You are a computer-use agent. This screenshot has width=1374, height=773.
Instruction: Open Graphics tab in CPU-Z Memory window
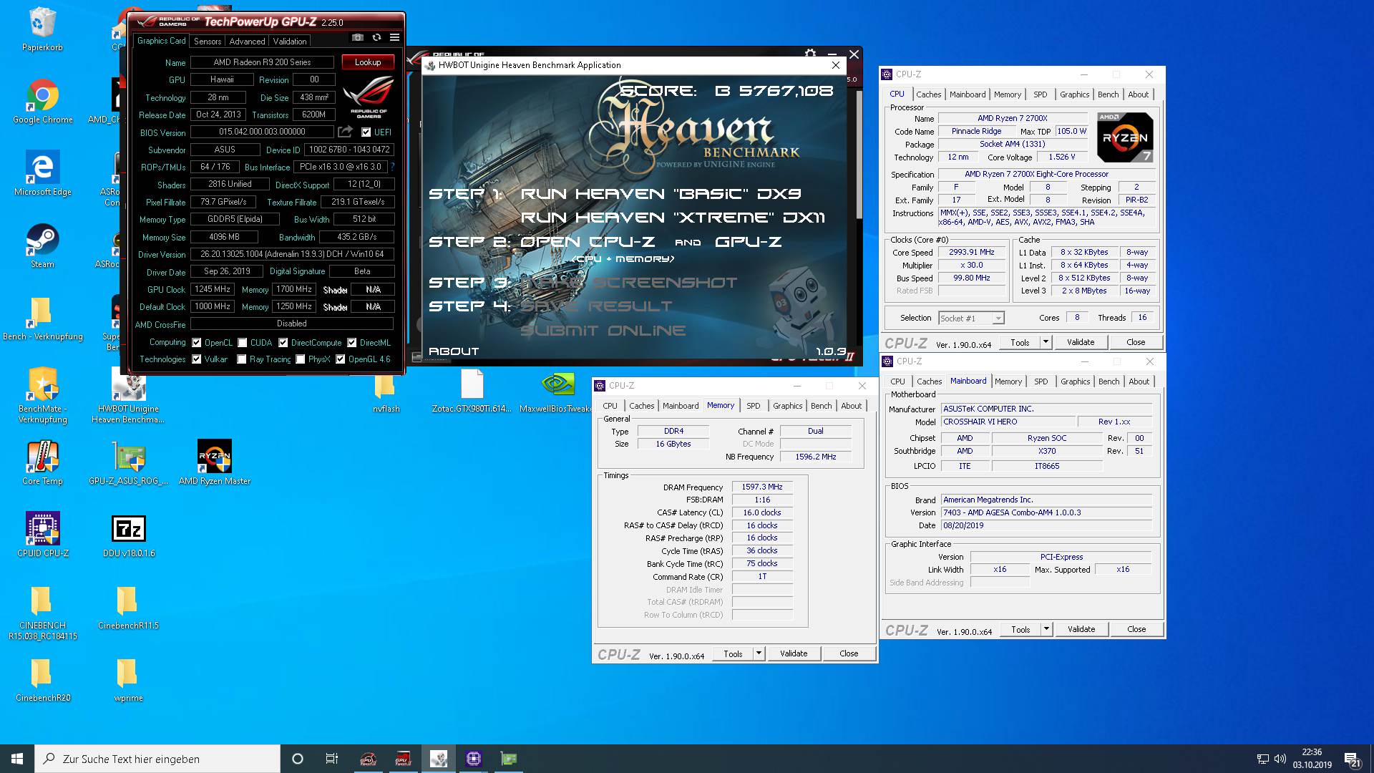click(787, 406)
